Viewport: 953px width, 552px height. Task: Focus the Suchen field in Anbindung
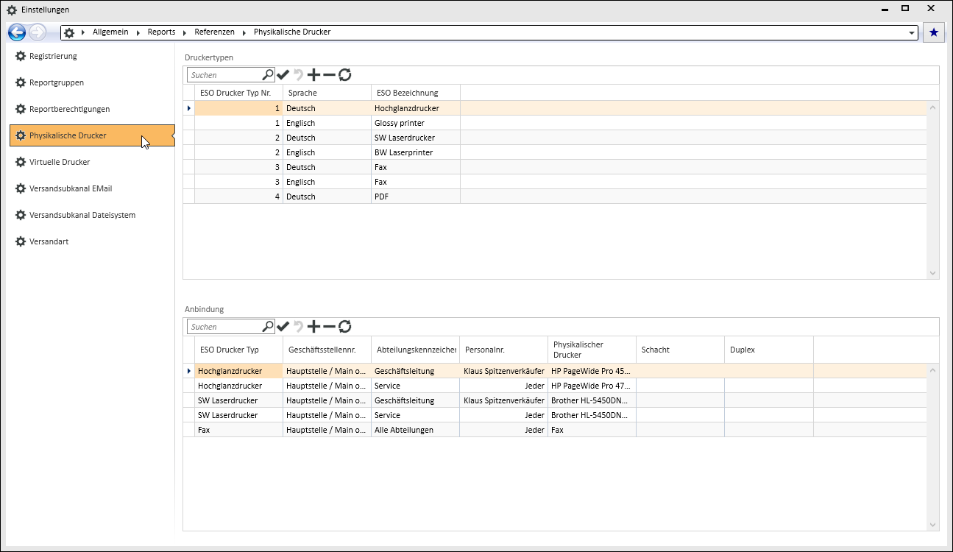225,326
